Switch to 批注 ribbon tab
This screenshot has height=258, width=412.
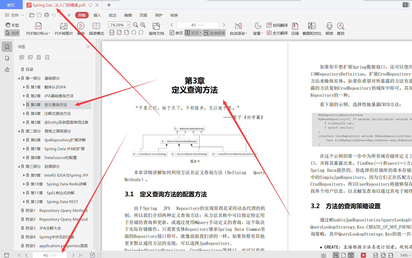pos(113,15)
